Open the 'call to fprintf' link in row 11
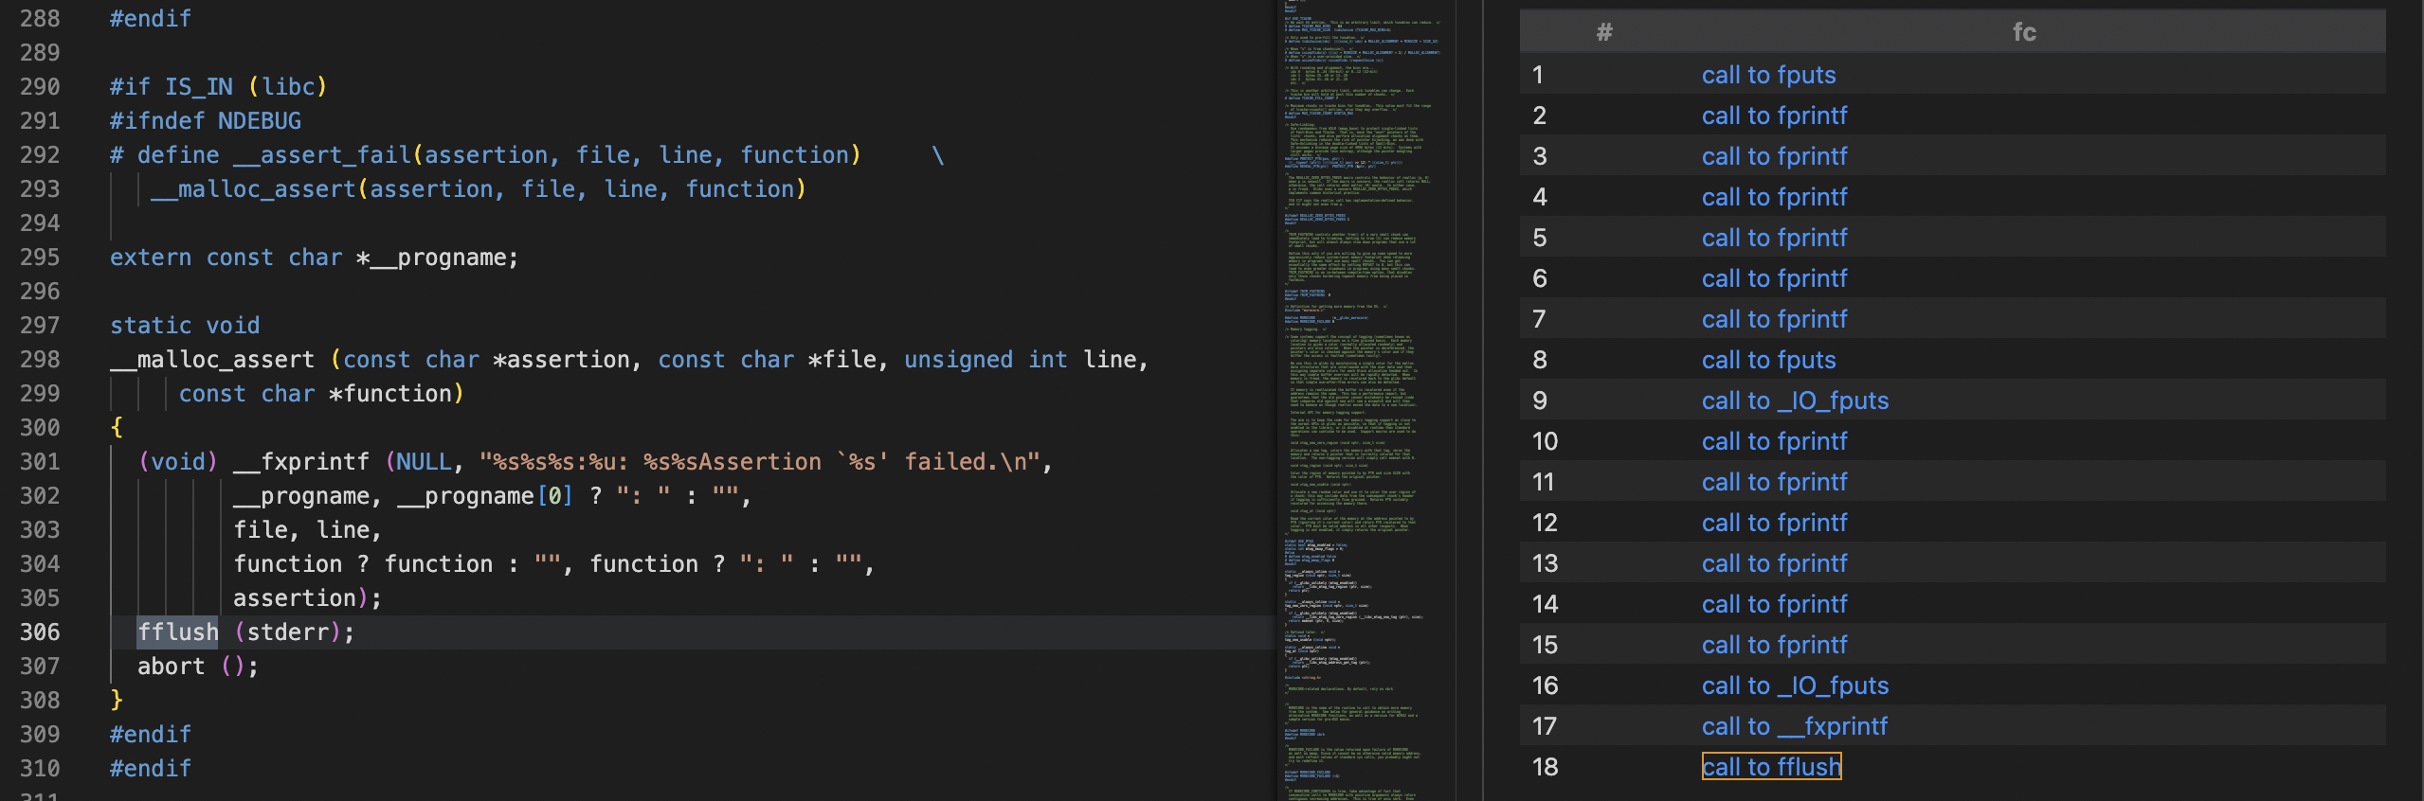Screen dimensions: 2424x801 (1774, 482)
